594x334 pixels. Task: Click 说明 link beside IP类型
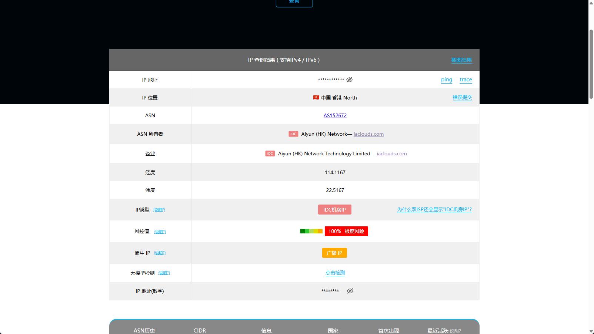tap(159, 210)
